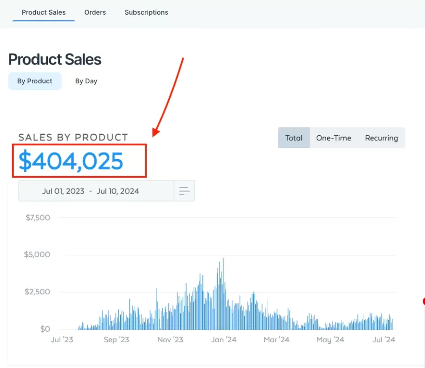
Task: Click the filter lines icon beside date range
Action: pyautogui.click(x=184, y=191)
